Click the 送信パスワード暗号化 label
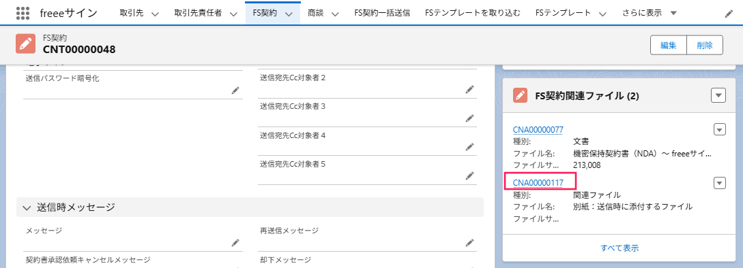Viewport: 743px width, 268px height. 62,78
